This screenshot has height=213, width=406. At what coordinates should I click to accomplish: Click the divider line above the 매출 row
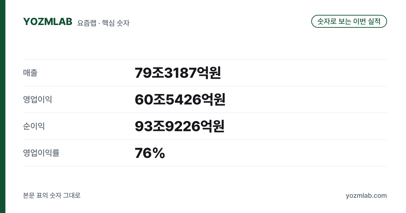[x=205, y=60]
